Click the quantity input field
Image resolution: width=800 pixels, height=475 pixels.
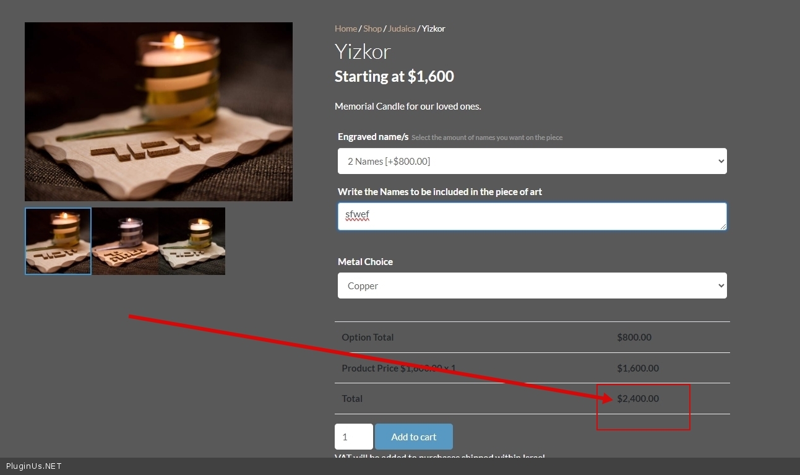tap(354, 437)
